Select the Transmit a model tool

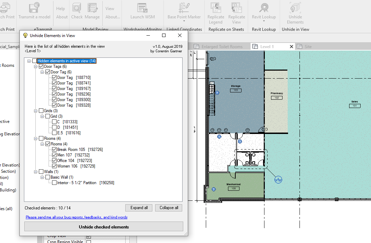pos(34,10)
